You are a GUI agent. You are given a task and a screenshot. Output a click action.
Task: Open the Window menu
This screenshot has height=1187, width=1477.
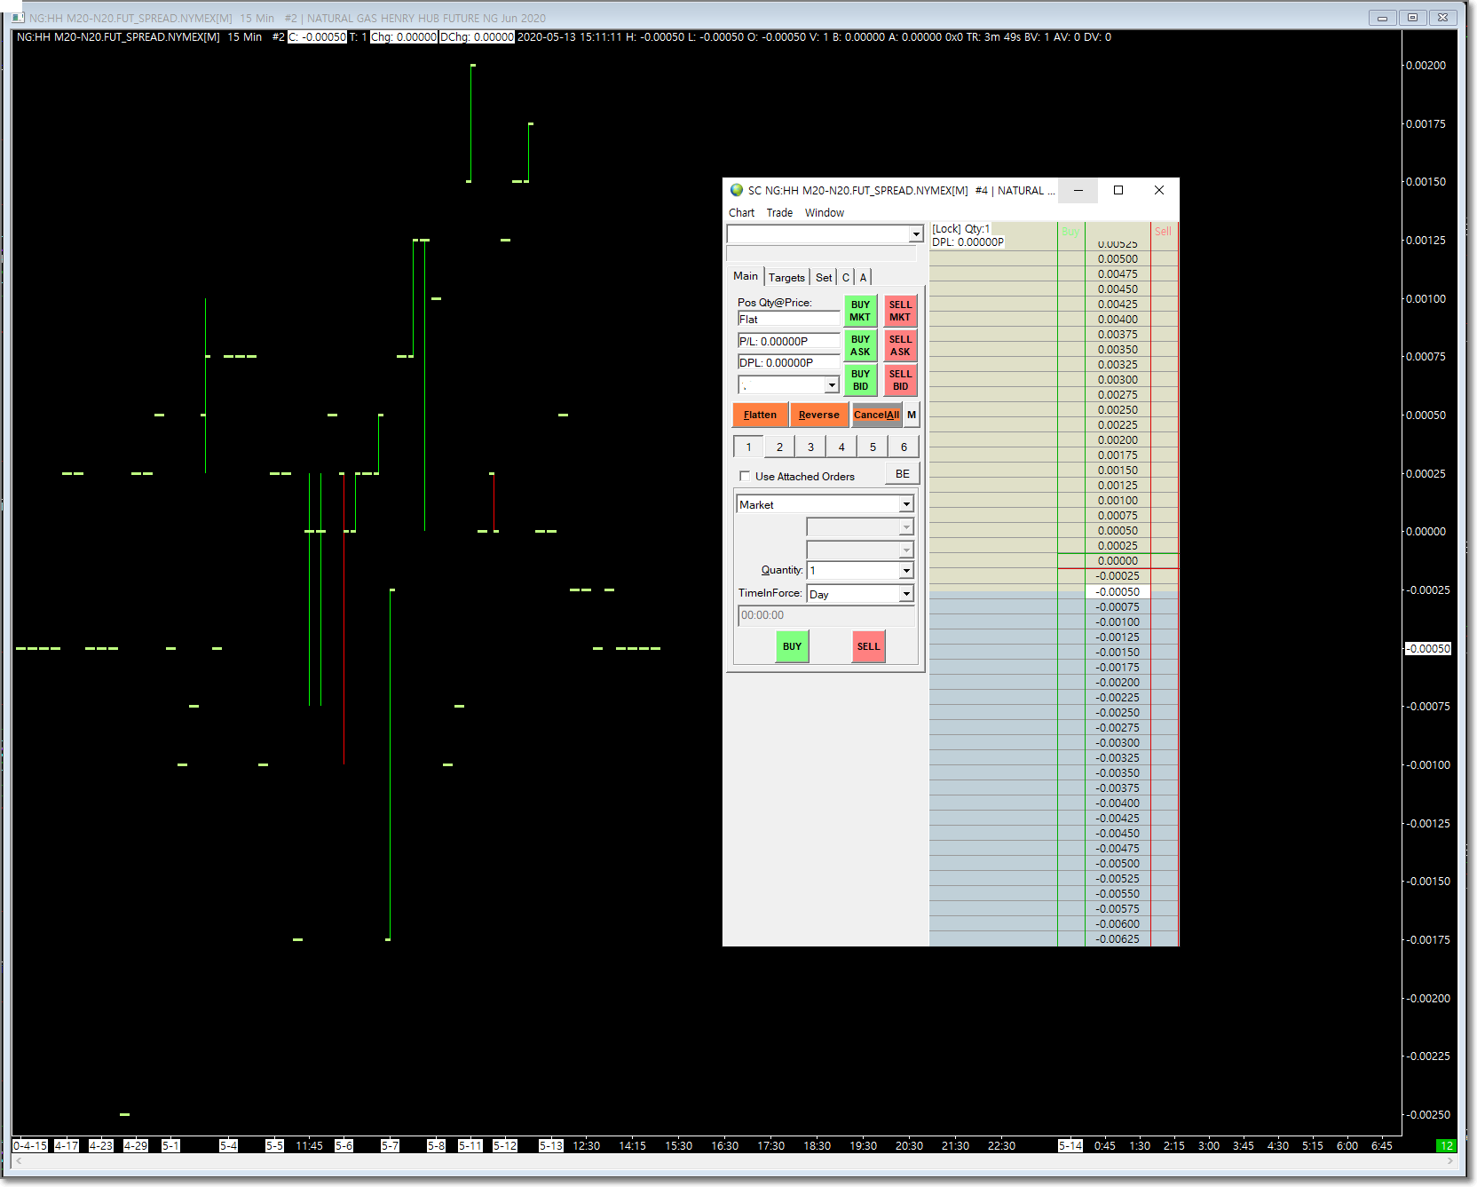coord(825,213)
